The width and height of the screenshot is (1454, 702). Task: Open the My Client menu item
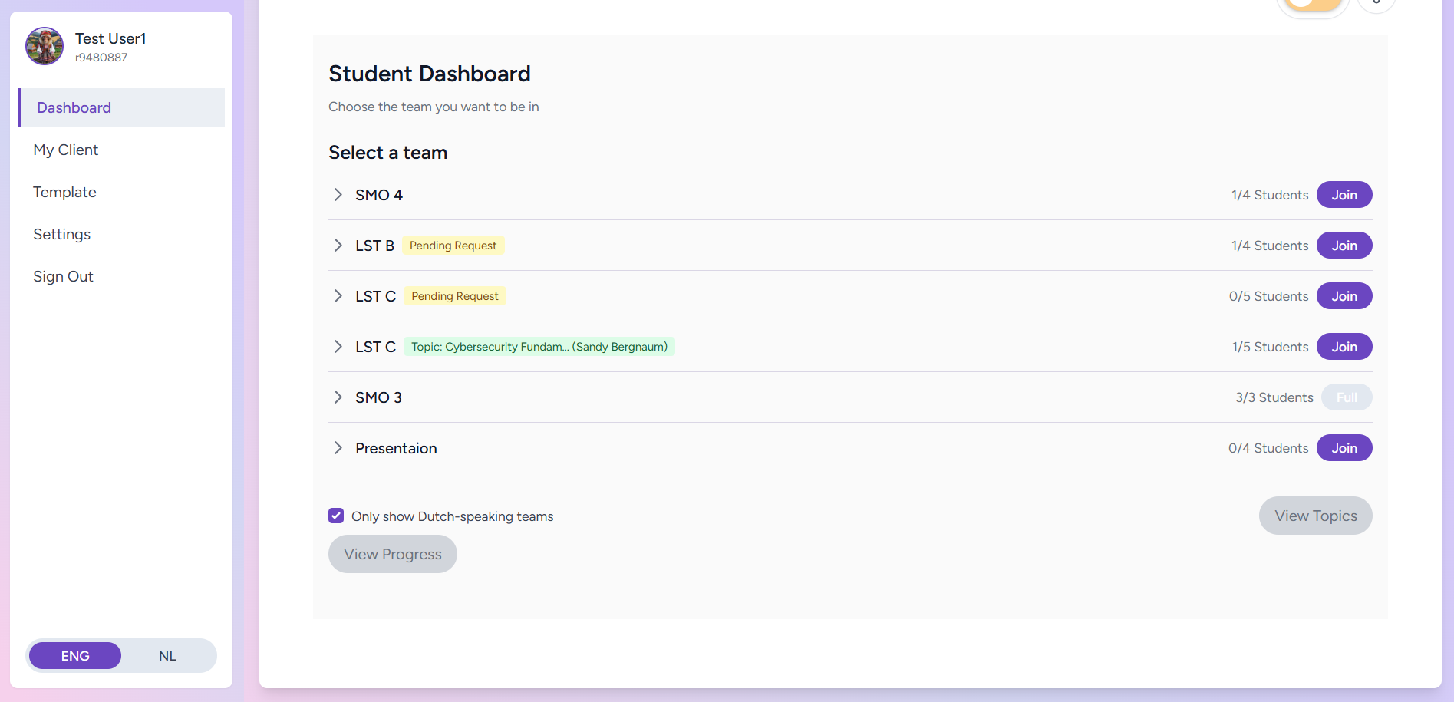coord(66,150)
